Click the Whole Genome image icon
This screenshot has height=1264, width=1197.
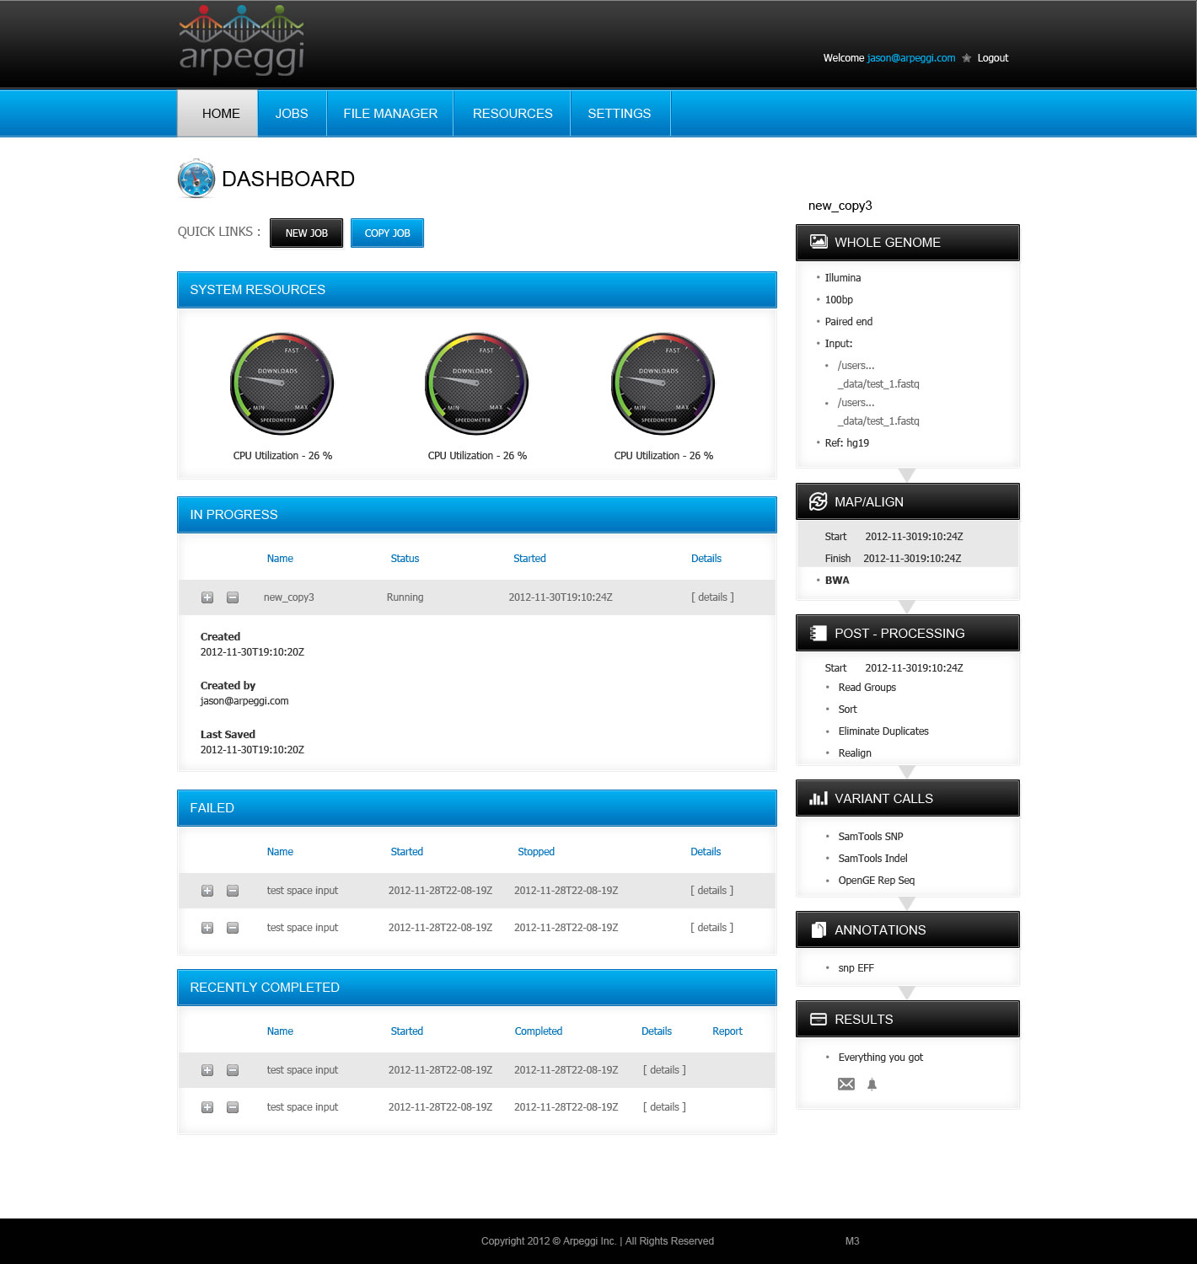pyautogui.click(x=818, y=242)
